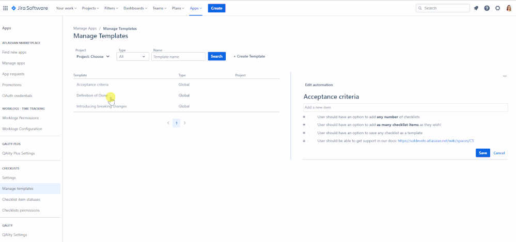
Task: Open 'Manage apps' in sidebar
Action: (13, 63)
